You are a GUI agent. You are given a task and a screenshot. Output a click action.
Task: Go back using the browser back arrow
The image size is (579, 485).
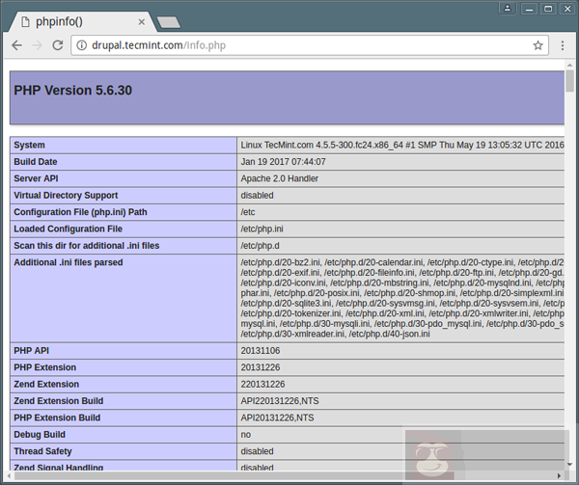17,45
